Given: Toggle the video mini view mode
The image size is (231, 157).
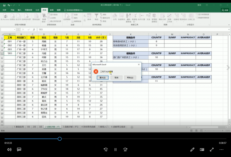Looking at the screenshot, I should (202, 150).
